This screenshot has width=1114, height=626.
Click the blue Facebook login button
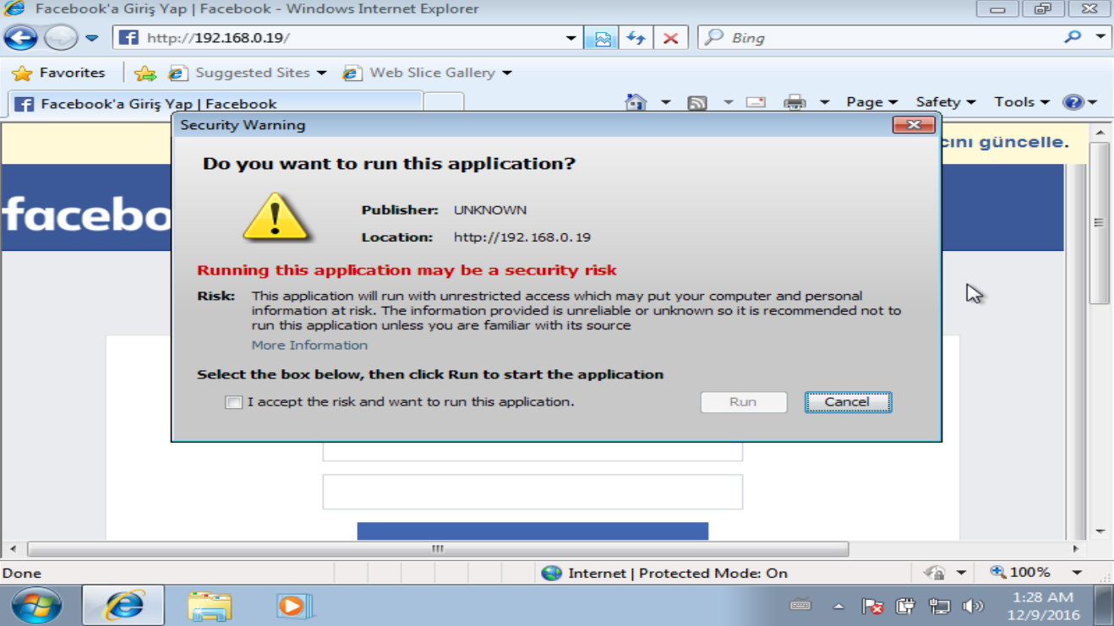pyautogui.click(x=532, y=531)
